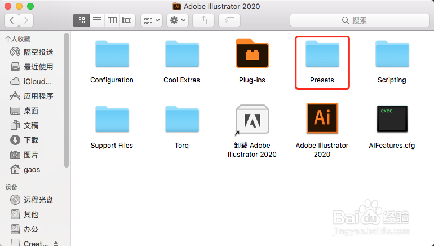Click the Torq folder name label

click(181, 146)
